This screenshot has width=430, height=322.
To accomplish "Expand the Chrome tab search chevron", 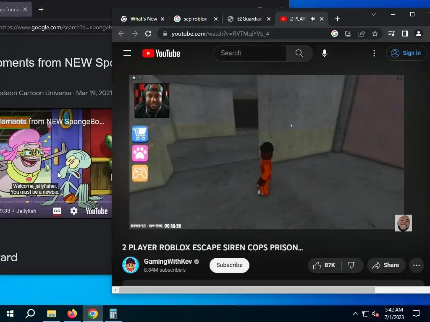I will (x=373, y=14).
